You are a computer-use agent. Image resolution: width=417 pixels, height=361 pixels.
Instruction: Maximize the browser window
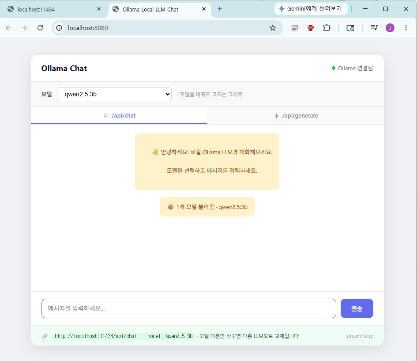[386, 9]
